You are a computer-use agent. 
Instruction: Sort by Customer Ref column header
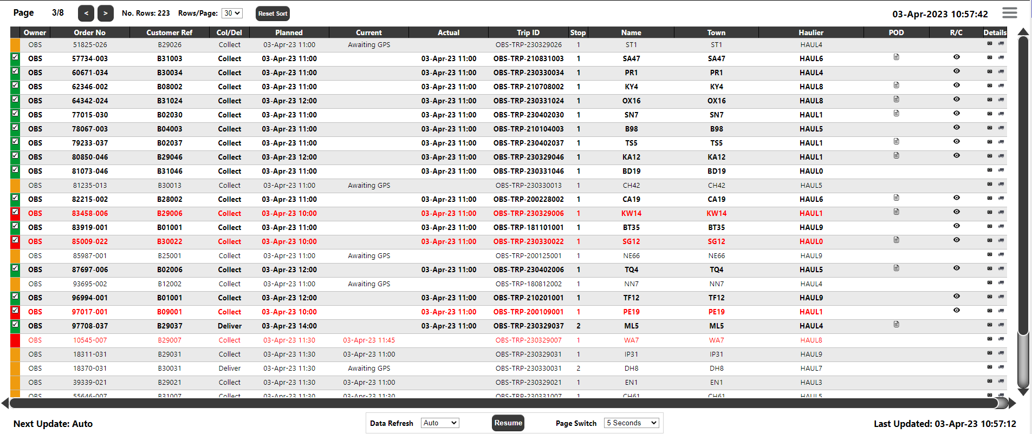(x=170, y=32)
